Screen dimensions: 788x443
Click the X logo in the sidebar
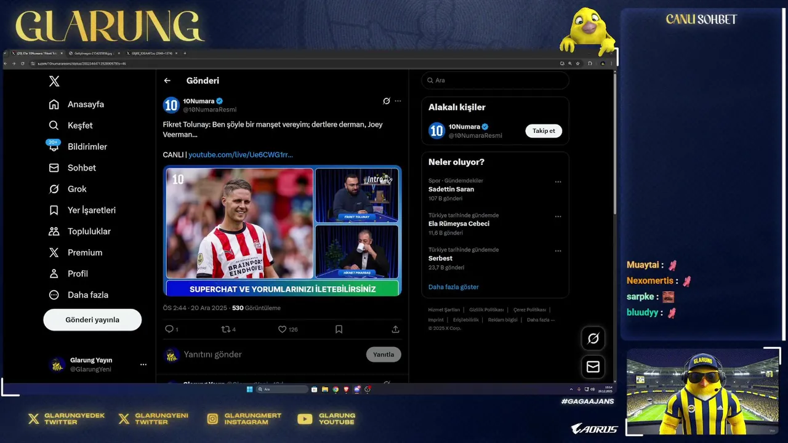[x=54, y=81]
